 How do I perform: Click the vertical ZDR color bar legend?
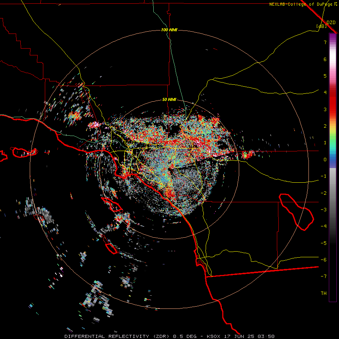click(333, 168)
